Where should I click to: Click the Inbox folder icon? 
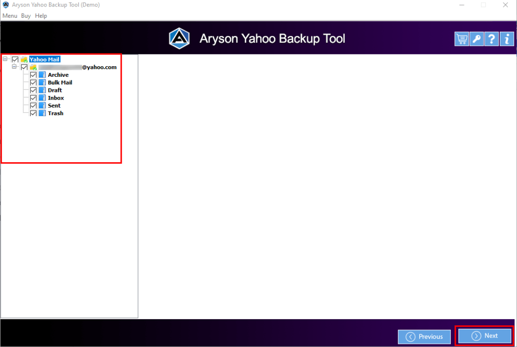click(42, 98)
